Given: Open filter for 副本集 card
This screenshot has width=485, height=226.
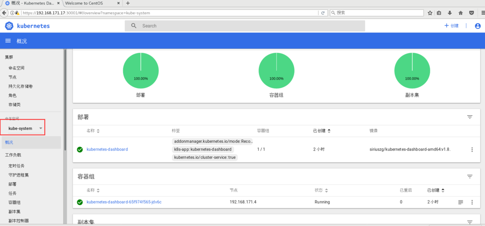Looking at the screenshot, I should pos(470,222).
